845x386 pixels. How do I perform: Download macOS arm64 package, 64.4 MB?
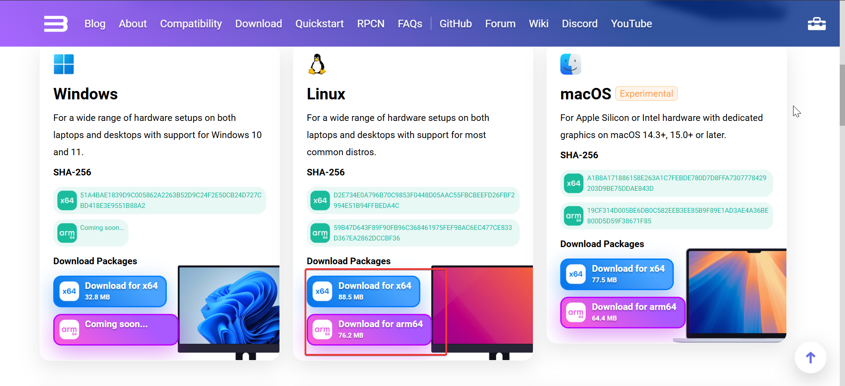[x=623, y=313]
